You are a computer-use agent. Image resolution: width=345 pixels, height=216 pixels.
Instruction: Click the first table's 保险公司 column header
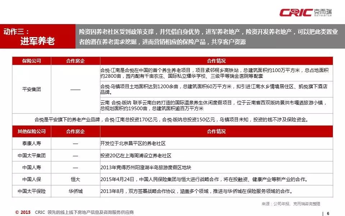coord(32,61)
